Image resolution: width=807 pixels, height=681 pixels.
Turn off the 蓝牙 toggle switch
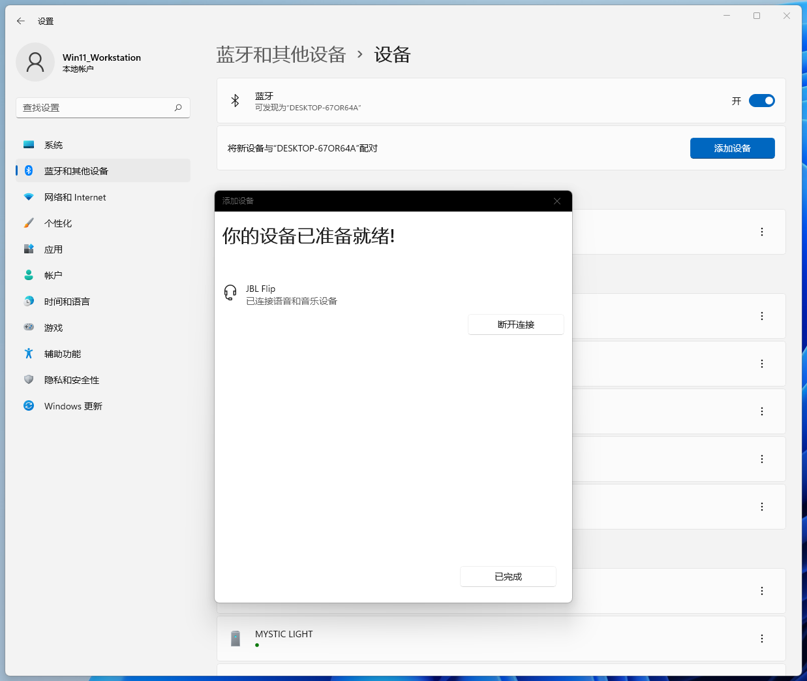[x=761, y=101]
